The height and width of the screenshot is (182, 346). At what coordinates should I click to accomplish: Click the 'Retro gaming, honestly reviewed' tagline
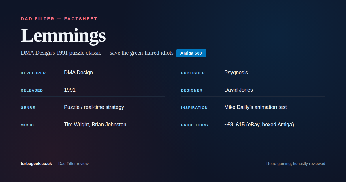pyautogui.click(x=296, y=164)
